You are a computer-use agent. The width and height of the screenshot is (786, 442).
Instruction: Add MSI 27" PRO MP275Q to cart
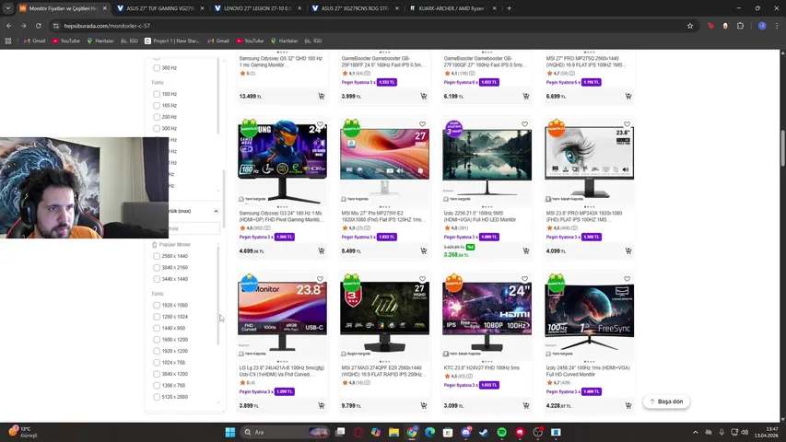[x=628, y=96]
